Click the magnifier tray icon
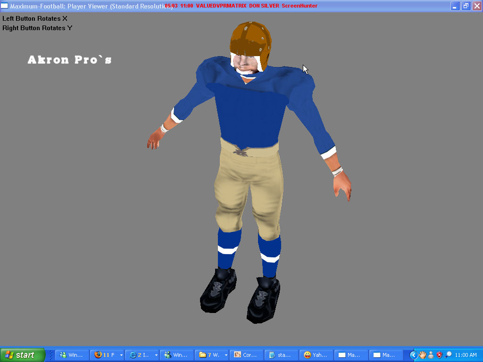The height and width of the screenshot is (362, 483). pos(448,355)
